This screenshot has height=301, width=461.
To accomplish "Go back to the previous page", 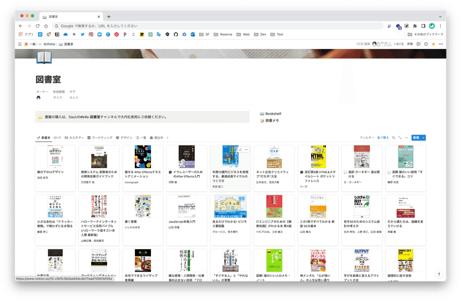I will pyautogui.click(x=21, y=26).
